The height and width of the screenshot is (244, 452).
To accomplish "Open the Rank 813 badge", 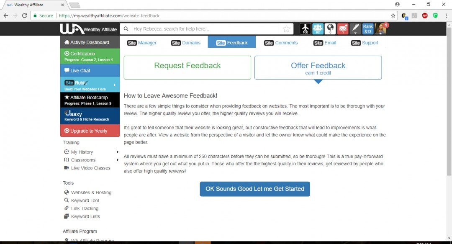I will pos(368,28).
